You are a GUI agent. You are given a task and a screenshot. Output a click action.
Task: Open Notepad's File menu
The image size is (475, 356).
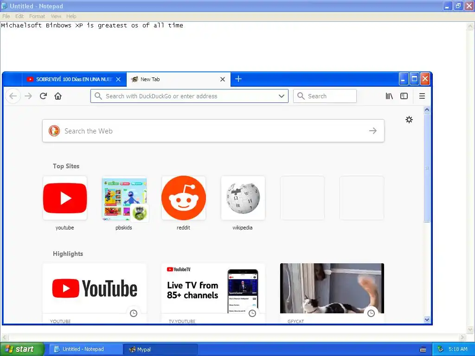[x=6, y=16]
